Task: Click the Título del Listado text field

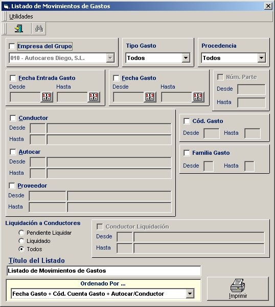Action: point(104,271)
